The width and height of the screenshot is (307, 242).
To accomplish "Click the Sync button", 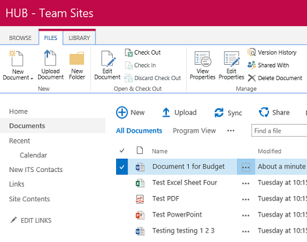I will [228, 113].
